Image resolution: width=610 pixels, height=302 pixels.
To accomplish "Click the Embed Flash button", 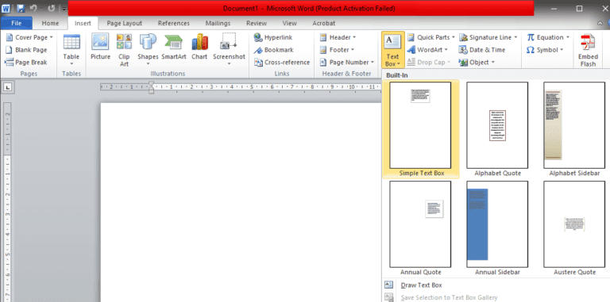I will pyautogui.click(x=588, y=50).
